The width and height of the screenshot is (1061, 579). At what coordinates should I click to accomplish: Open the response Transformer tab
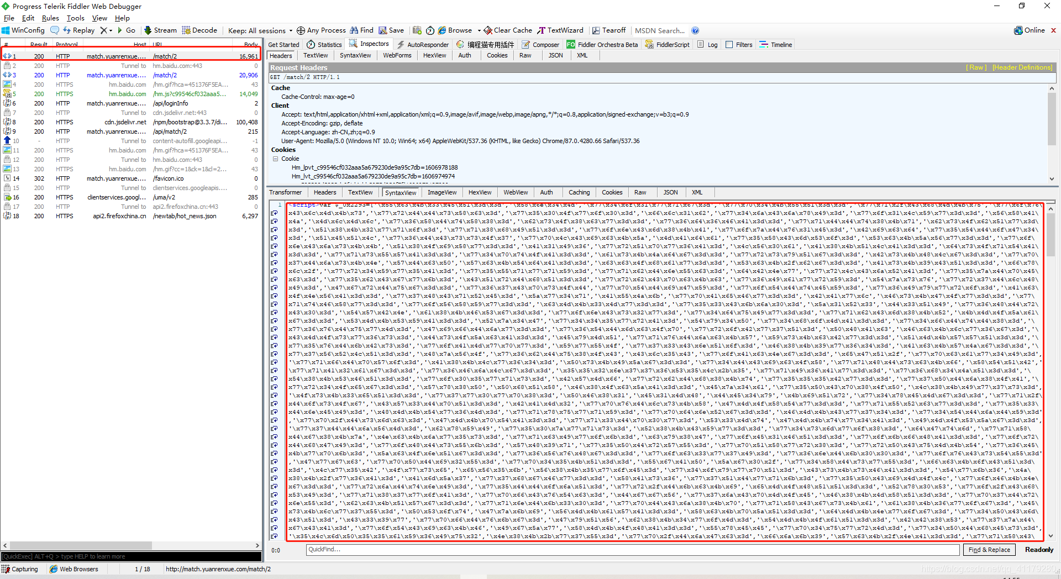click(286, 192)
